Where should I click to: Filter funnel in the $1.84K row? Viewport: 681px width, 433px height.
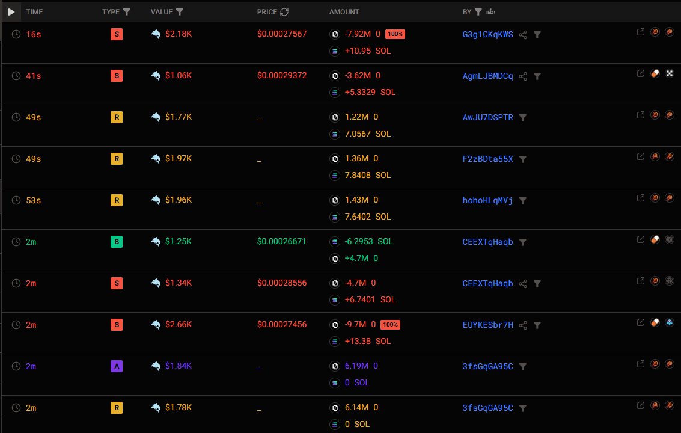click(523, 366)
